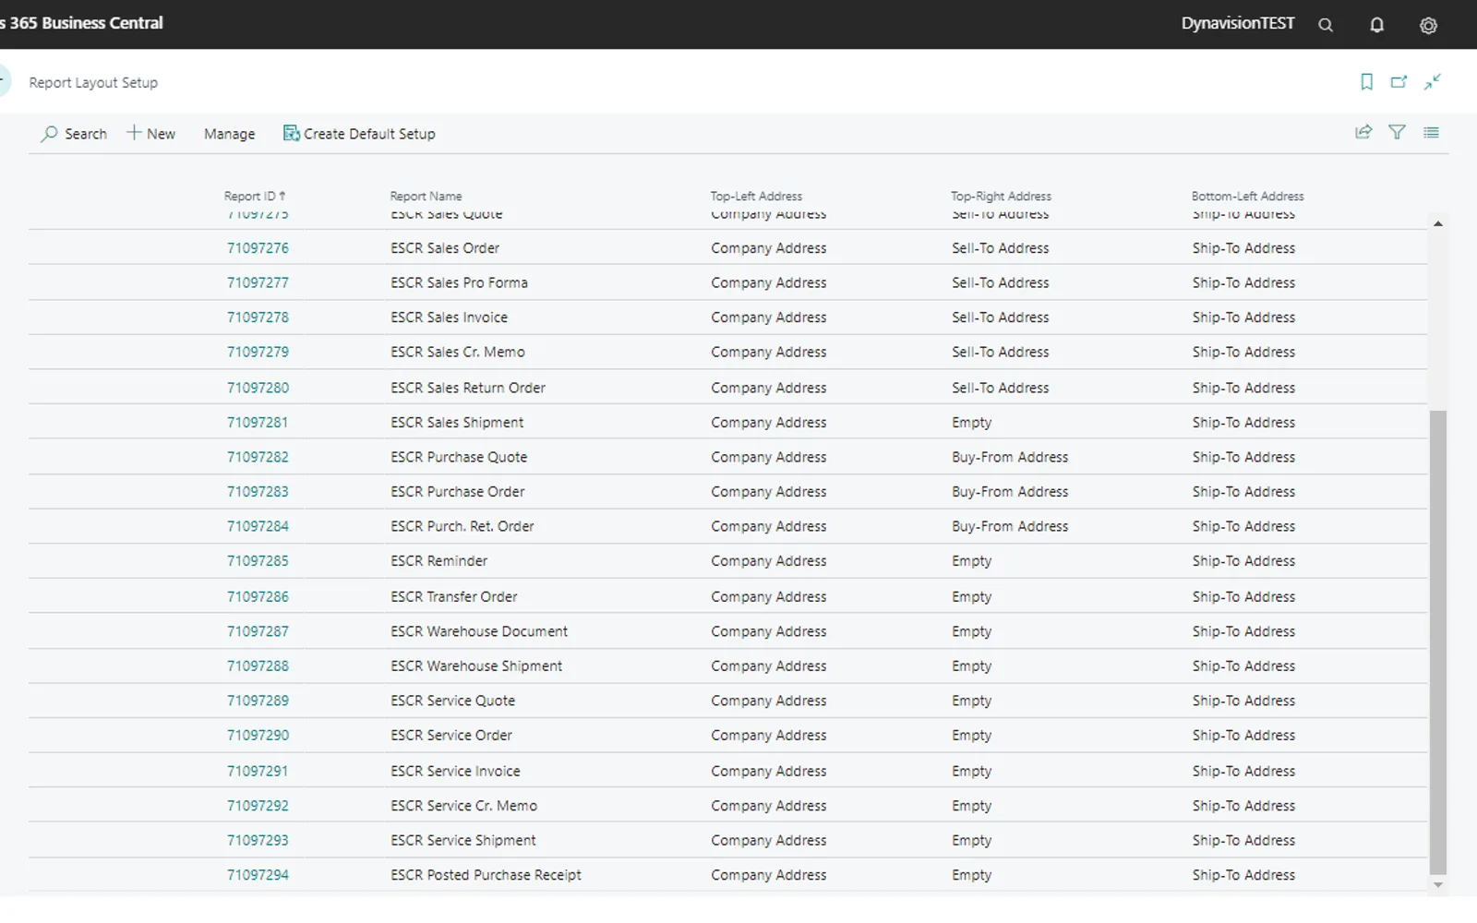Select ESCR Sales Order name cell
Viewport: 1477px width, 923px height.
coord(445,248)
